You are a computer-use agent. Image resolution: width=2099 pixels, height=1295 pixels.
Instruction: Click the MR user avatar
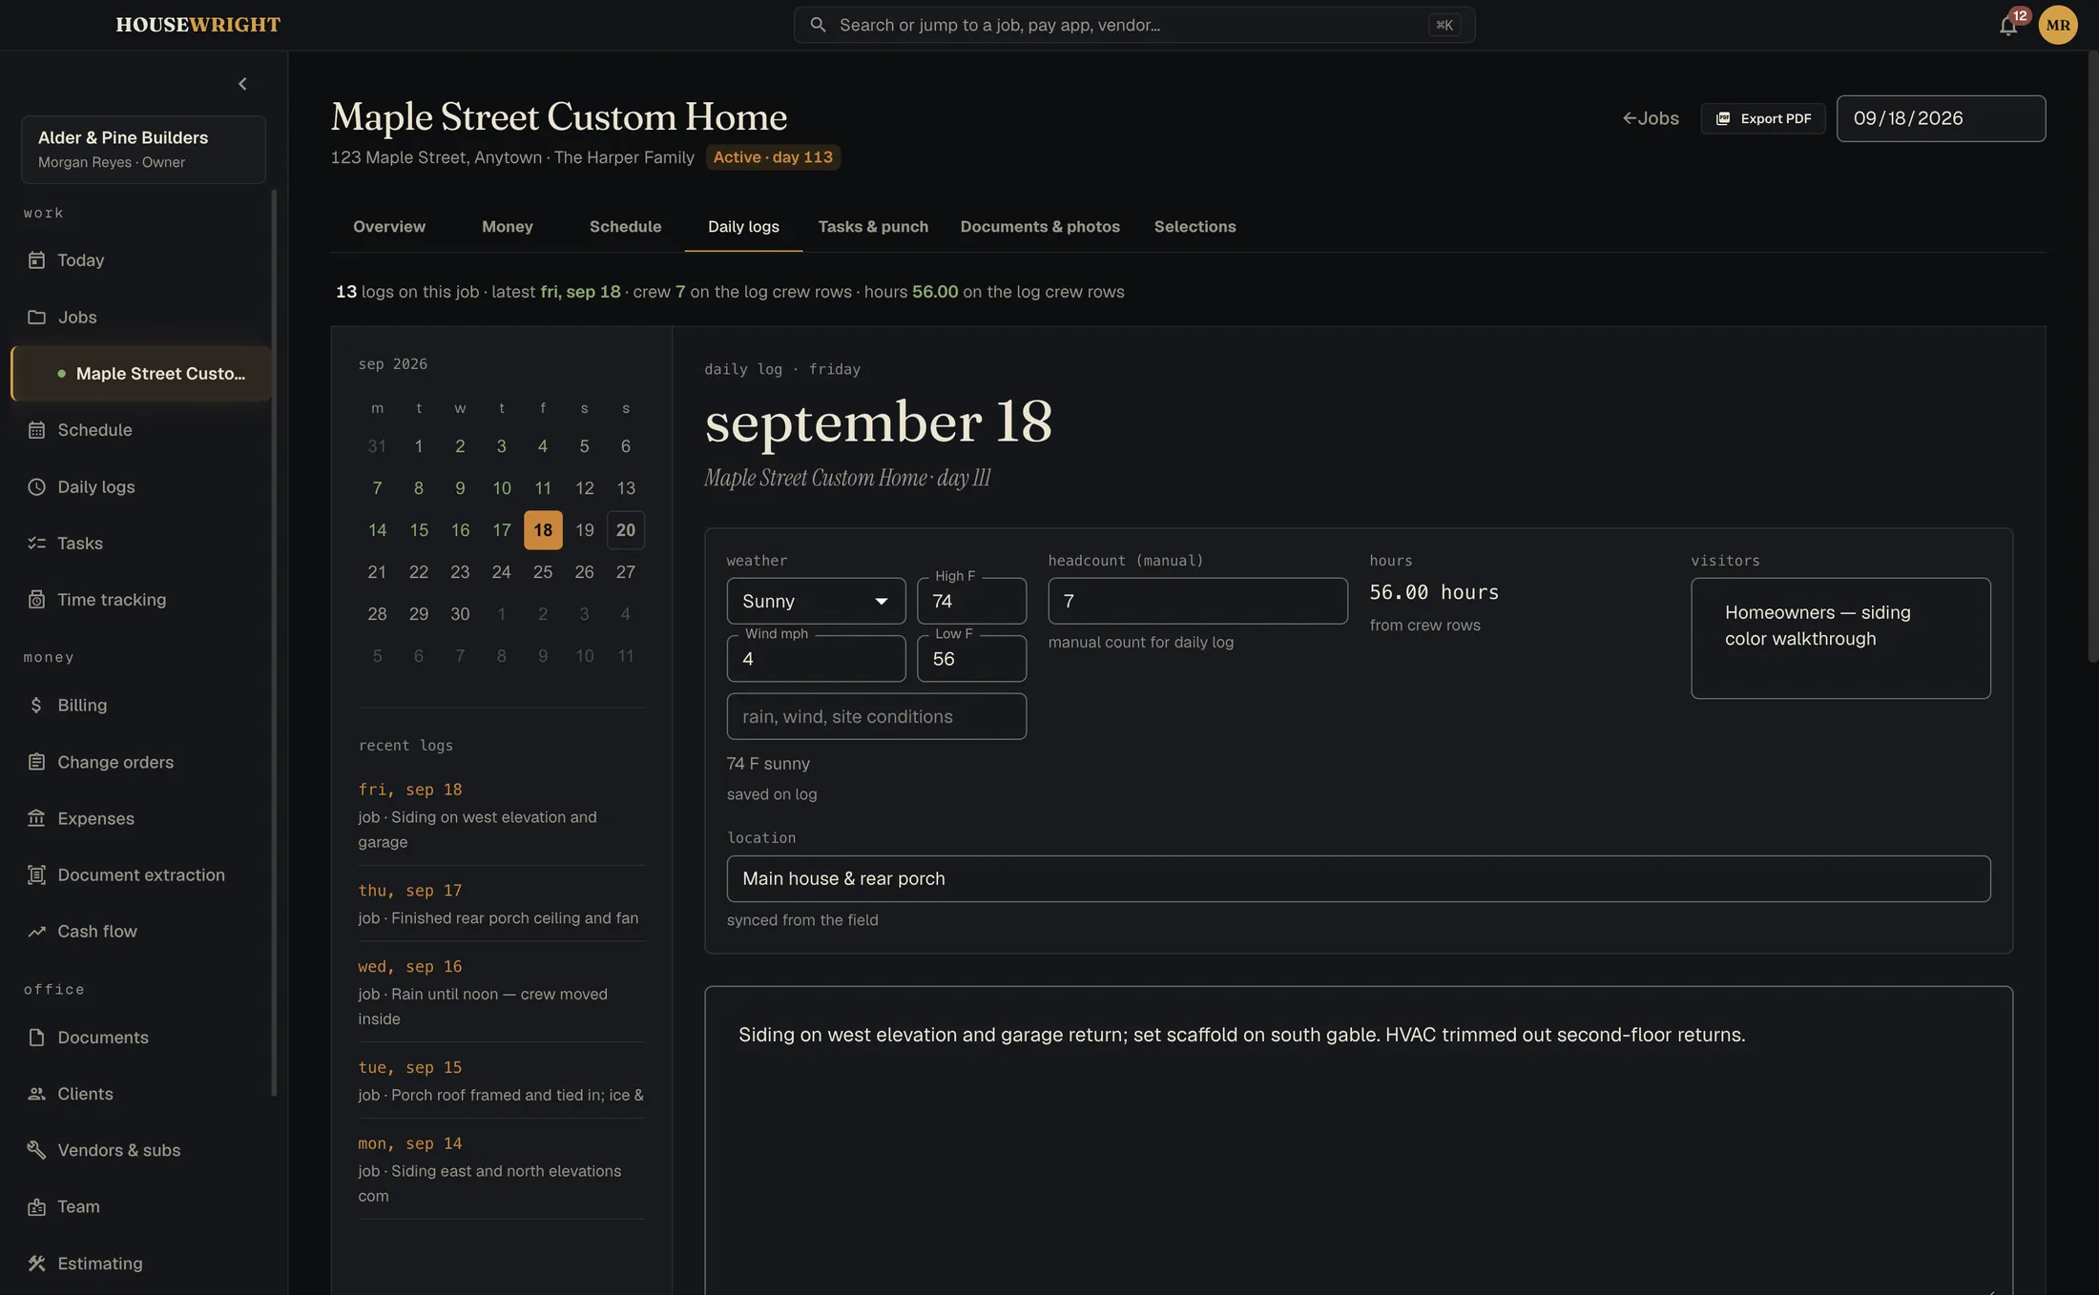[2058, 25]
